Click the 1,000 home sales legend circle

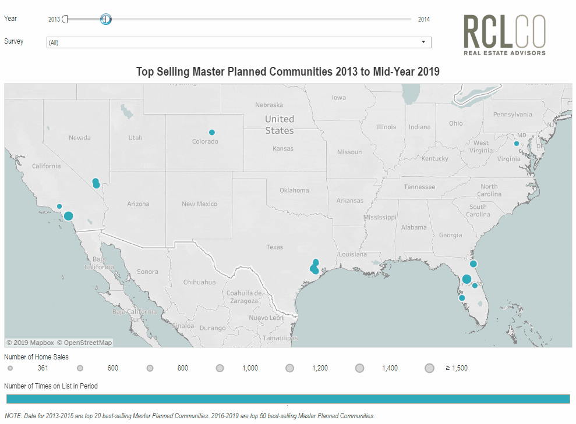[x=220, y=368]
